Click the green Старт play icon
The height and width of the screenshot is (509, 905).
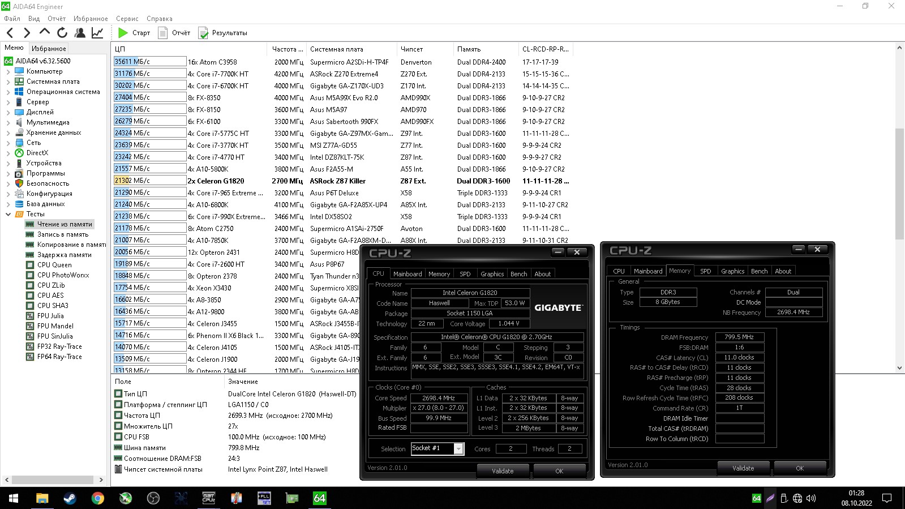pyautogui.click(x=123, y=33)
